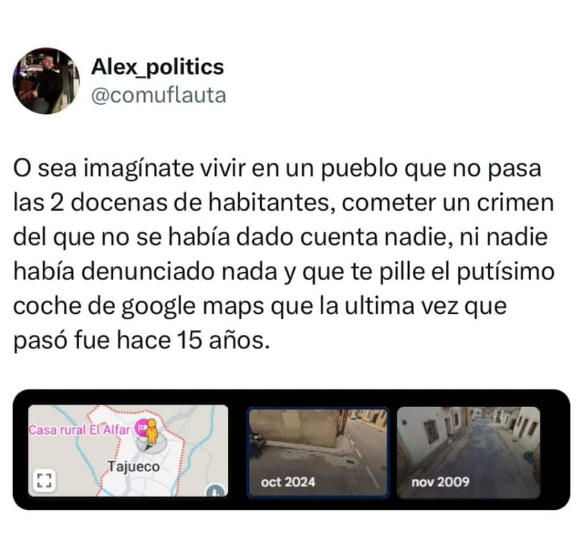The image size is (583, 553).
Task: Click the oct 2024 date caption
Action: pos(288,482)
